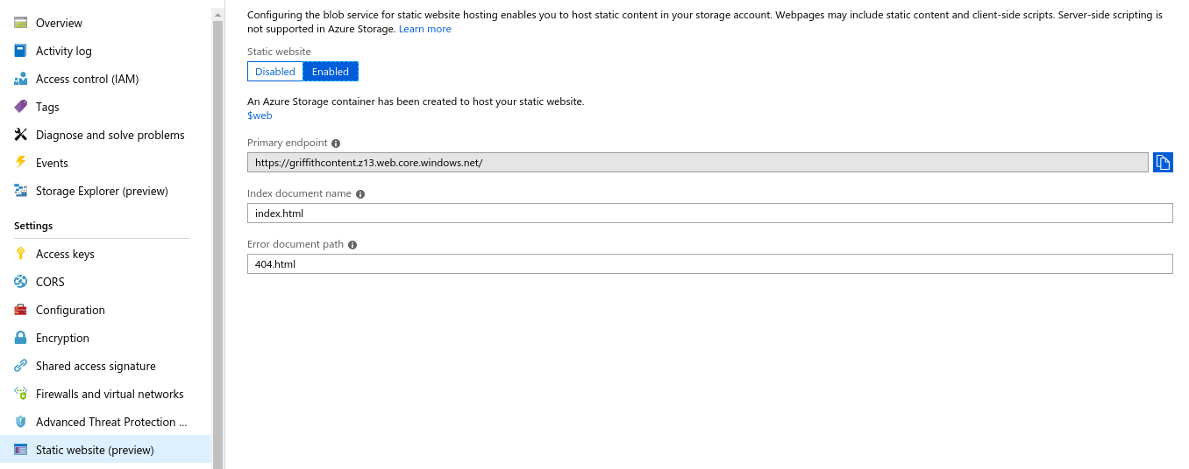Click the 'Error document path' label

click(x=295, y=244)
